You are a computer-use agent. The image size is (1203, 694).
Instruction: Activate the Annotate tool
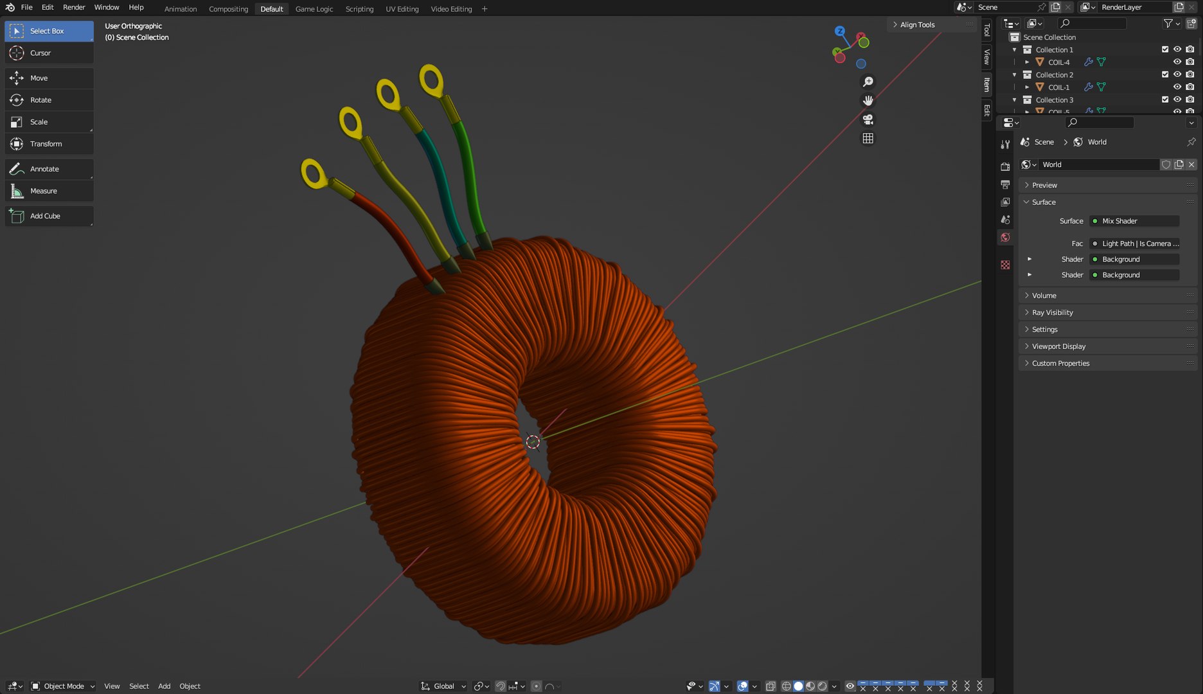(x=49, y=168)
